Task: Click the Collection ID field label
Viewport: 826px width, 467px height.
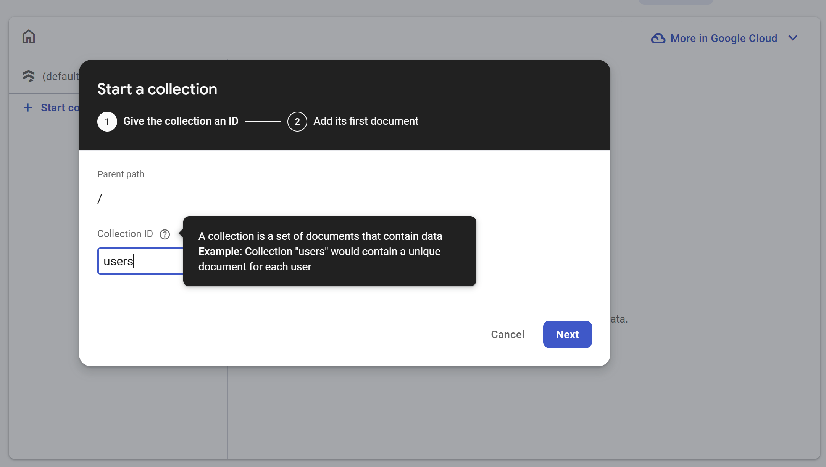Action: [x=125, y=234]
